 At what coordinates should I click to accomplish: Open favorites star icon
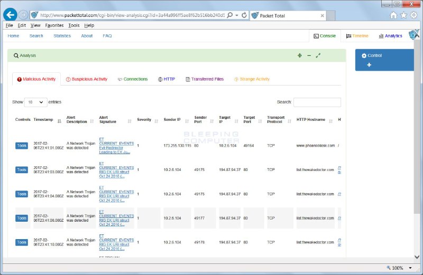(403, 15)
